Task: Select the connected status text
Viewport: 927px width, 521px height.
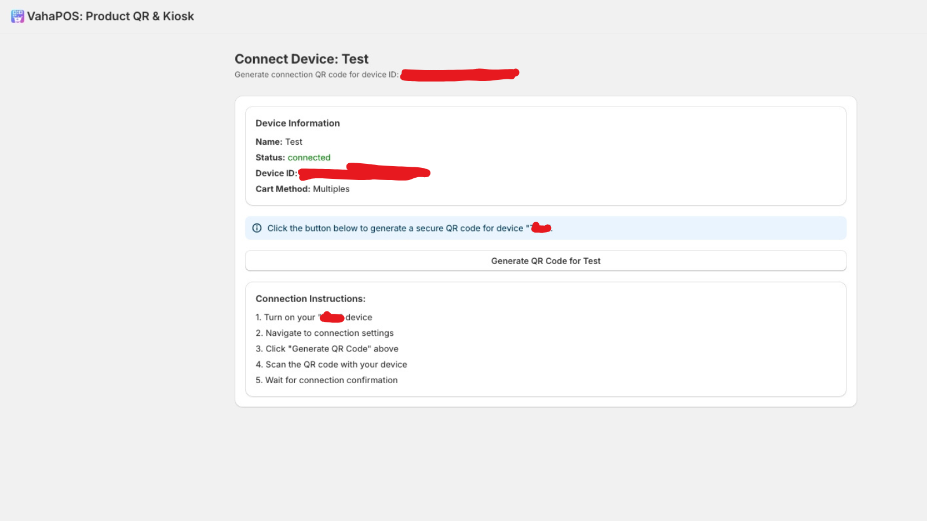Action: [309, 157]
